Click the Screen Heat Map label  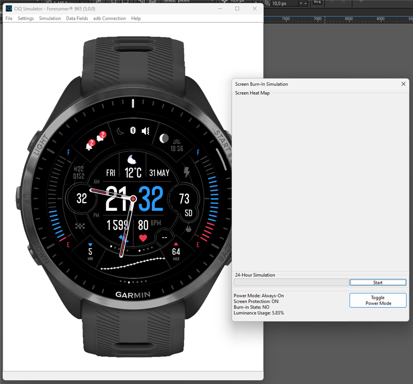tap(252, 93)
